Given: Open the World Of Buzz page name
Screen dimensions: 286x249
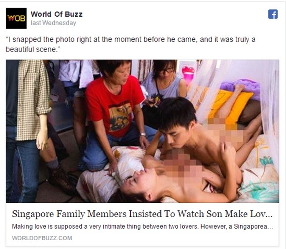Looking at the screenshot, I should (x=57, y=14).
